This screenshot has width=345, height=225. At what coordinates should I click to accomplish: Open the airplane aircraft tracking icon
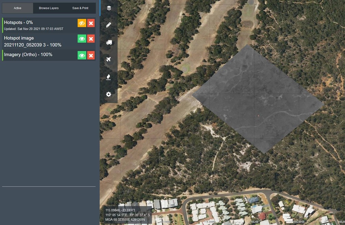tap(109, 60)
